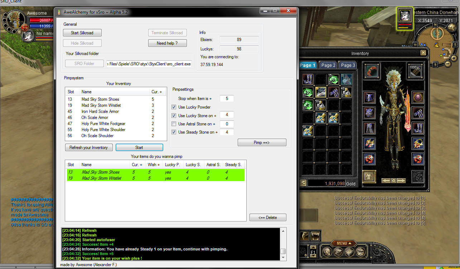Switch to inventory Page 2 tab

328,65
